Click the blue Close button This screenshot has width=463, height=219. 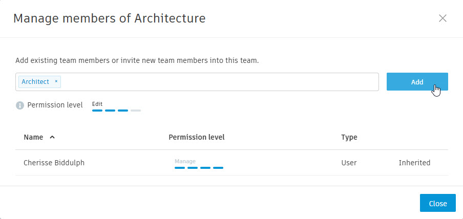pos(438,203)
